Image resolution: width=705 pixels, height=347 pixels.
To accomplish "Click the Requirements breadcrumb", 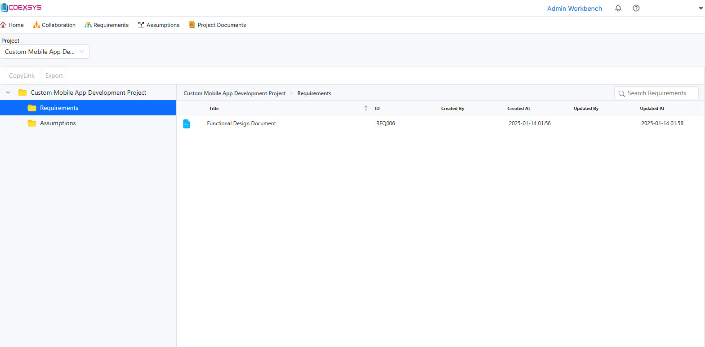I will pos(314,93).
